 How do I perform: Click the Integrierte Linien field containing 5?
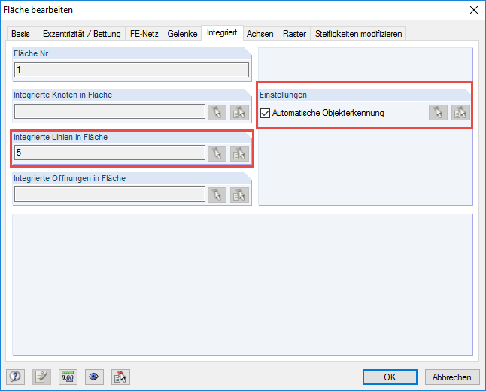point(110,153)
